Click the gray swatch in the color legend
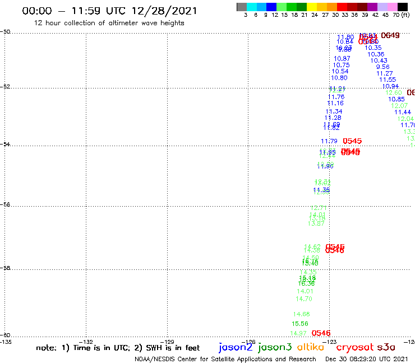 242,7
